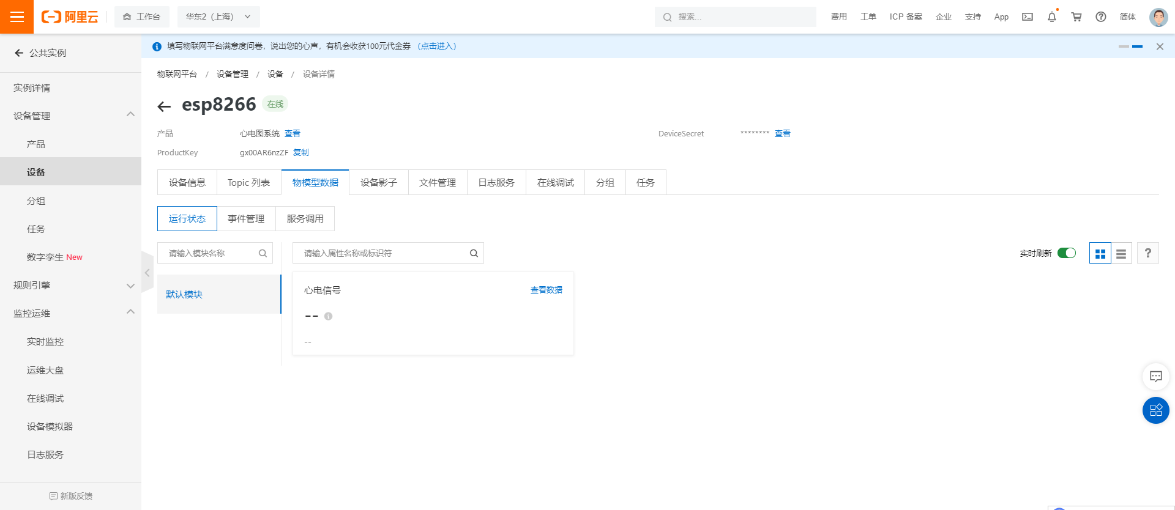
Task: Click 设备管理 in breadcrumb
Action: pos(233,74)
